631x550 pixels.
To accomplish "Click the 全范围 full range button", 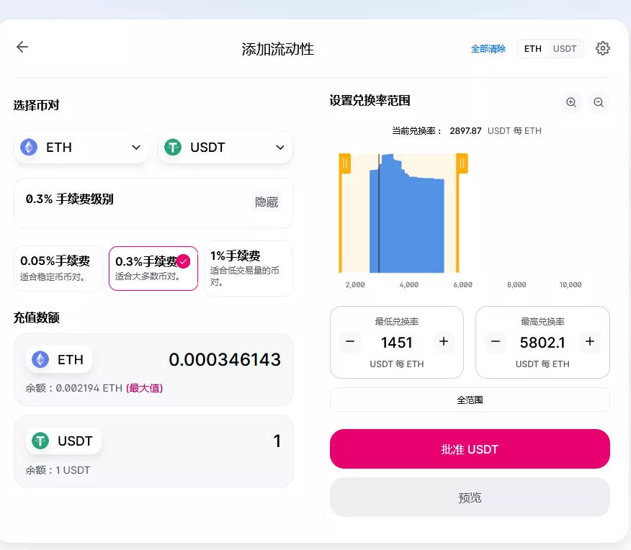I will (x=470, y=400).
